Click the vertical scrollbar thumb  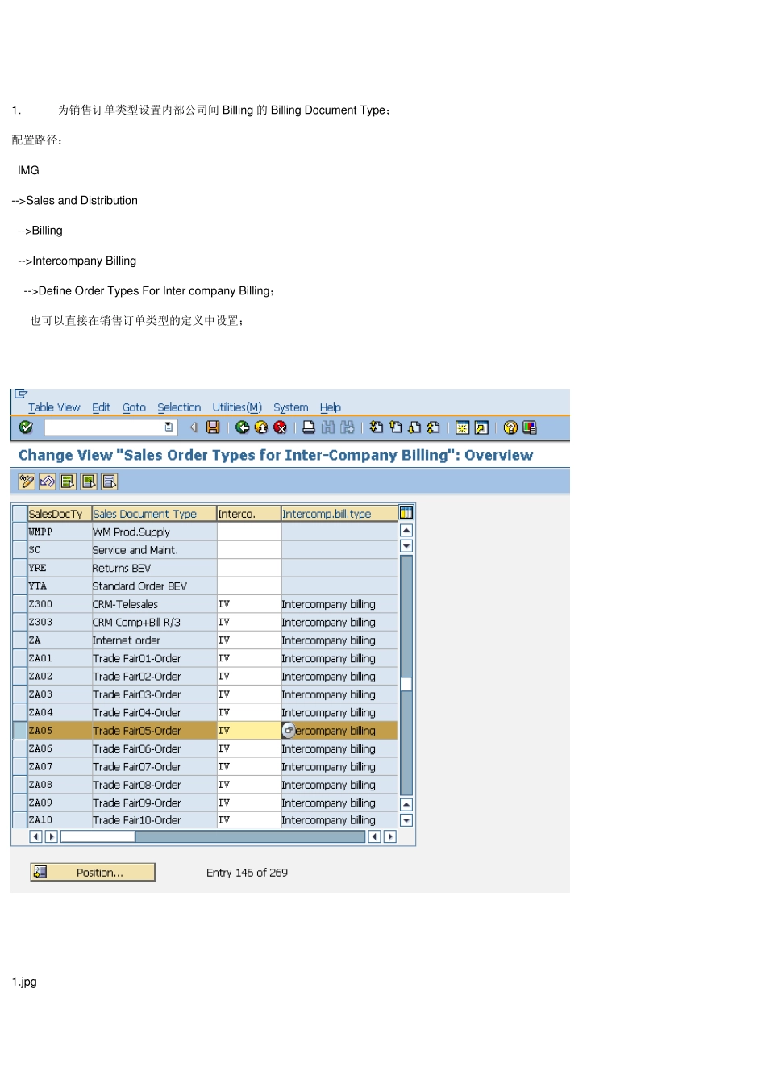click(x=406, y=685)
